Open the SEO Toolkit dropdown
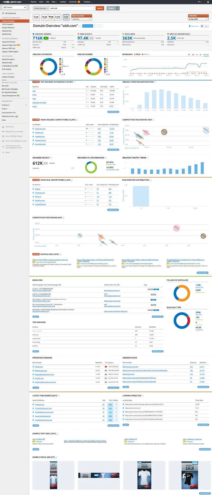The image size is (212, 495). coord(14,7)
